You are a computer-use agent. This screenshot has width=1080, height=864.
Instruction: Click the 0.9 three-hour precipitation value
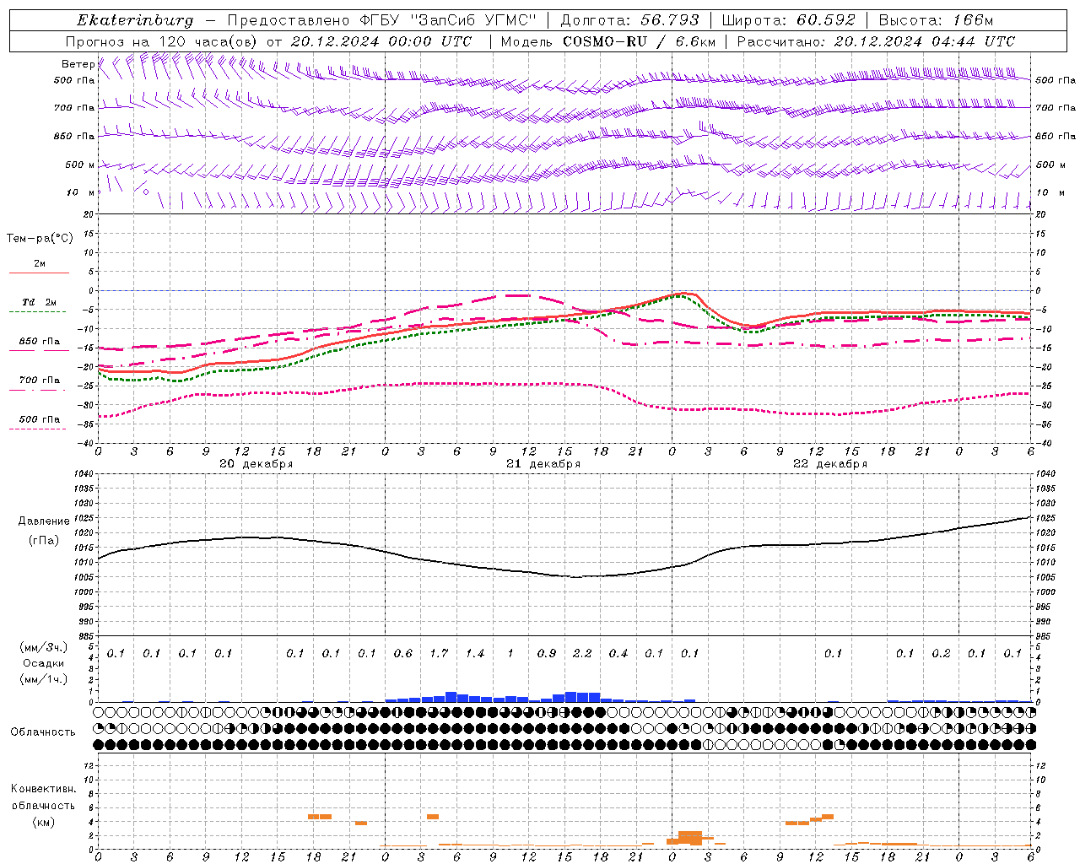pos(547,654)
